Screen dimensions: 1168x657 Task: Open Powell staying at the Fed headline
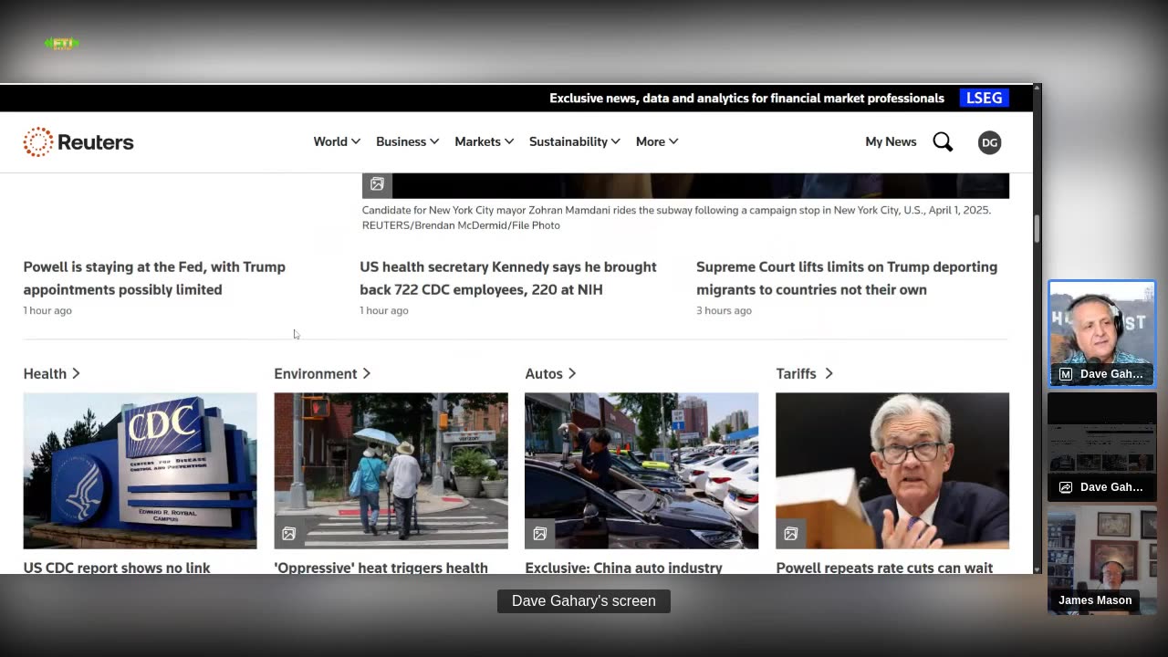point(154,278)
